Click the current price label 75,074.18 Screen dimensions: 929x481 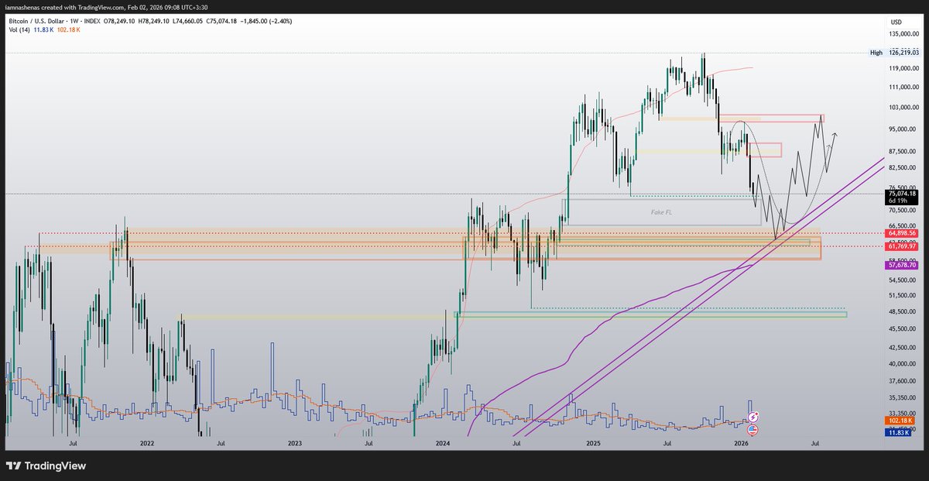[x=902, y=194]
